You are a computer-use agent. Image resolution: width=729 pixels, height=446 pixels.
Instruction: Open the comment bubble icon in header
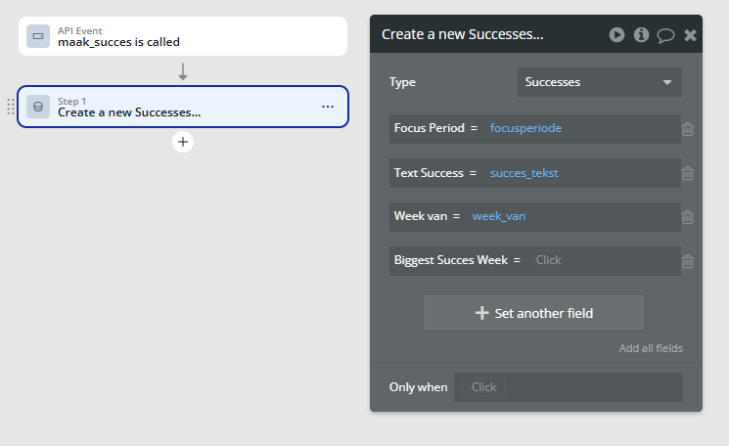(665, 35)
